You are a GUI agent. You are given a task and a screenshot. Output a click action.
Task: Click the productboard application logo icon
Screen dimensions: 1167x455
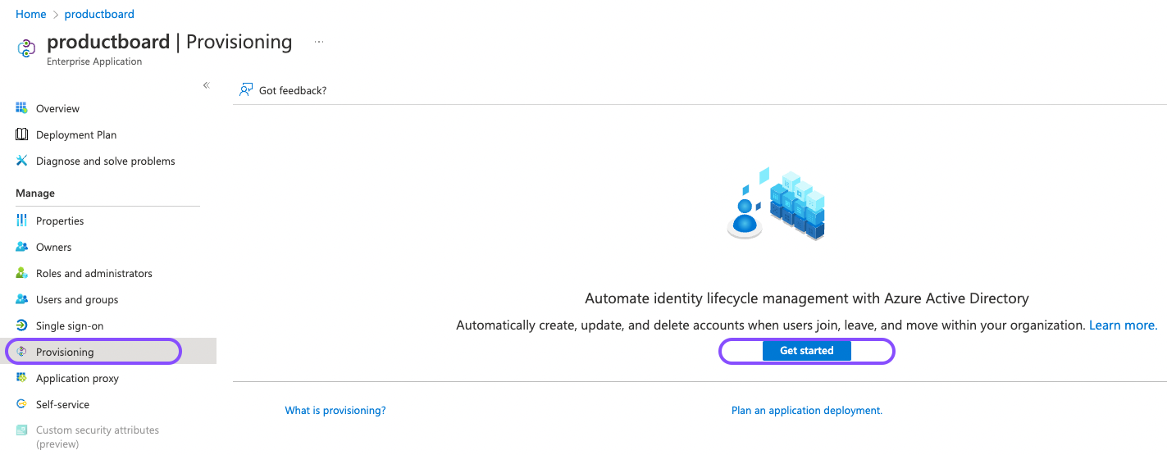pos(26,48)
